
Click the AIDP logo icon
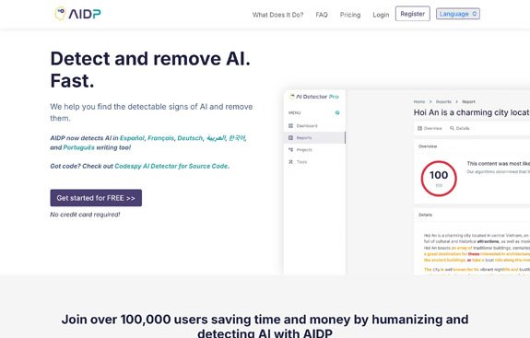(x=60, y=14)
